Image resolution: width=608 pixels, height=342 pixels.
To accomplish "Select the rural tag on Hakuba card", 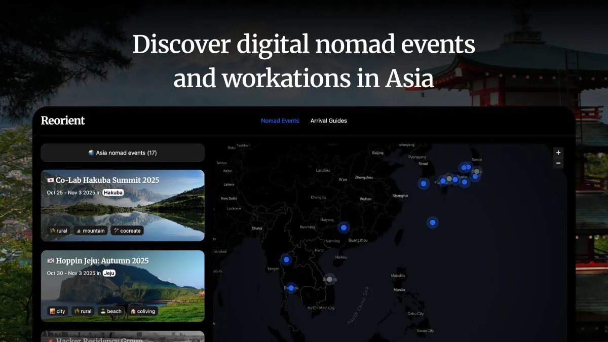I will pos(58,231).
